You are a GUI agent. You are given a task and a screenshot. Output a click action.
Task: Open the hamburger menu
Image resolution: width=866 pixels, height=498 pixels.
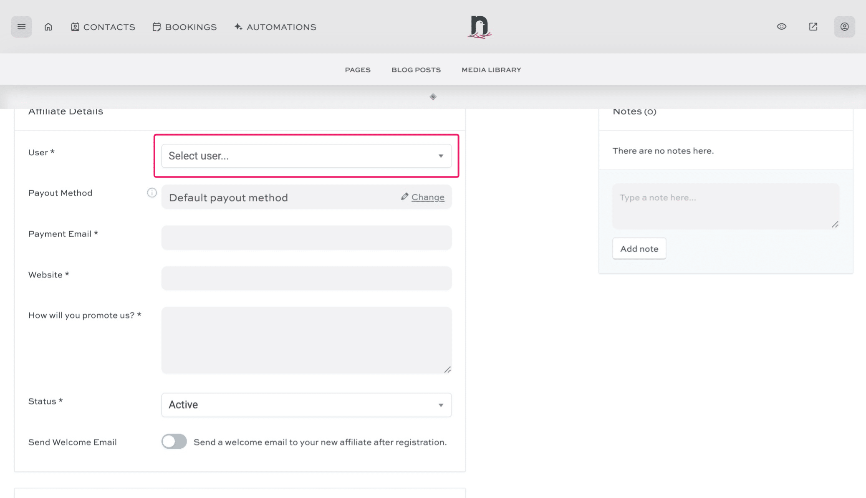[21, 26]
